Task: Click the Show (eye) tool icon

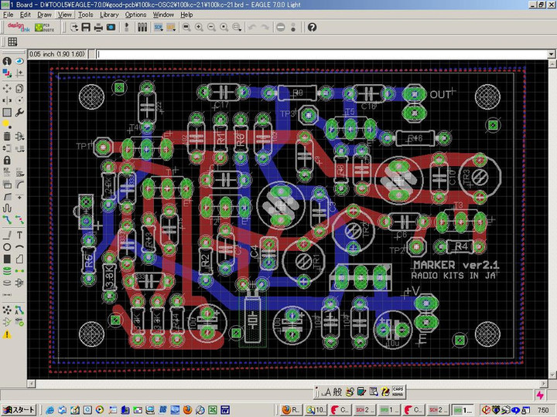Action: pyautogui.click(x=19, y=61)
